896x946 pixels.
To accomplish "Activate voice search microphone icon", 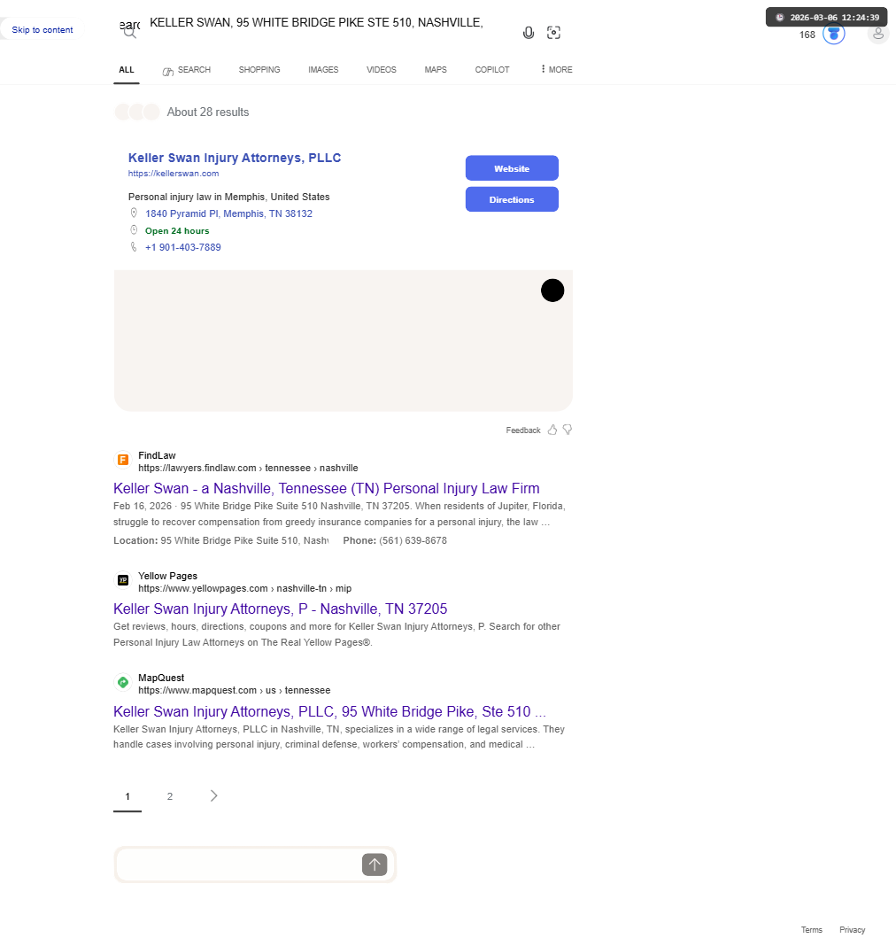I will point(529,33).
